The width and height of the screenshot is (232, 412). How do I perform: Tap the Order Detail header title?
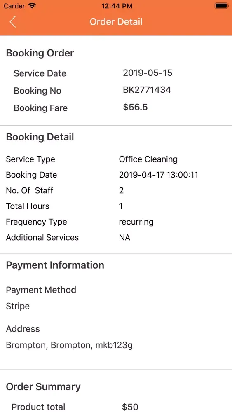coord(116,21)
